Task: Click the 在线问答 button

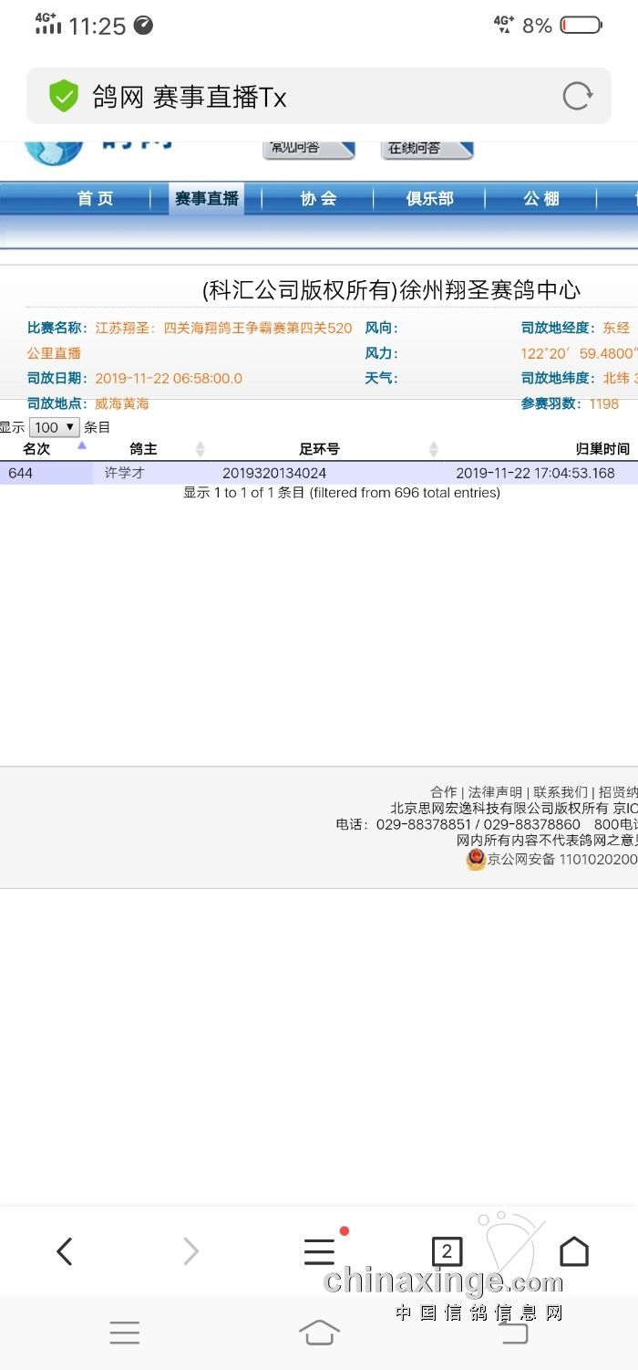Action: click(x=425, y=148)
